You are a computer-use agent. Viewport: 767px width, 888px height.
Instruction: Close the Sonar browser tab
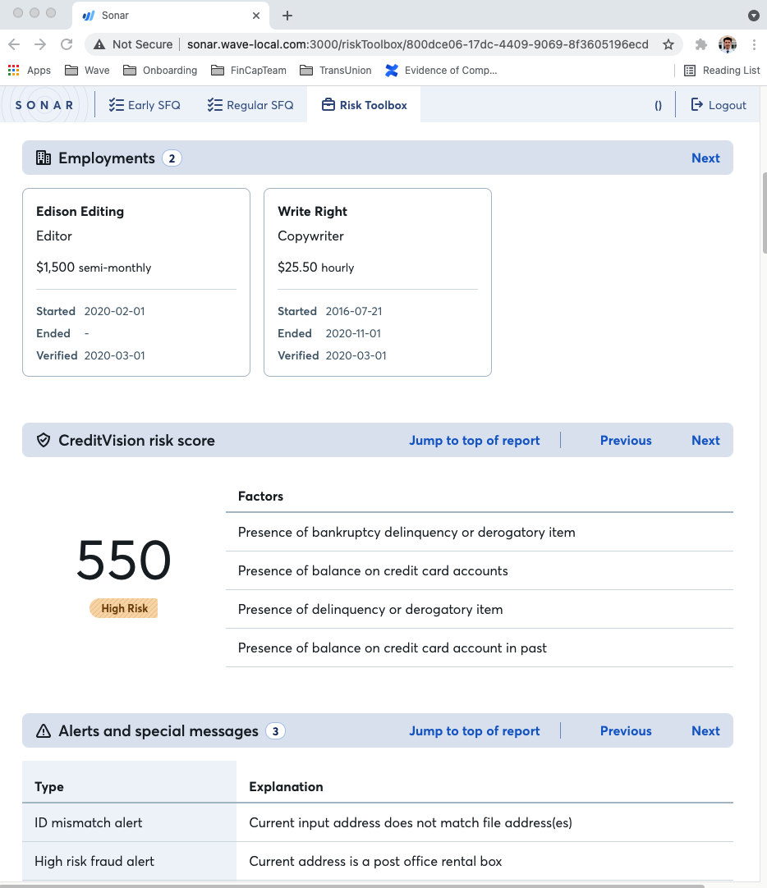coord(257,16)
